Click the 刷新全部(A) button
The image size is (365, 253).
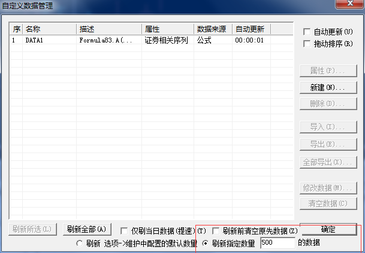87,229
